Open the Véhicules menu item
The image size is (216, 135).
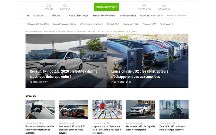(x=56, y=16)
